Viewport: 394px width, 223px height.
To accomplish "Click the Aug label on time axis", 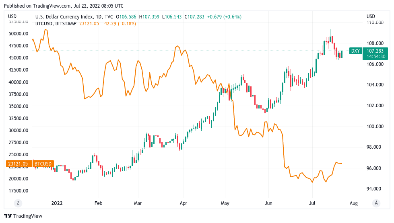I will pos(353,203).
